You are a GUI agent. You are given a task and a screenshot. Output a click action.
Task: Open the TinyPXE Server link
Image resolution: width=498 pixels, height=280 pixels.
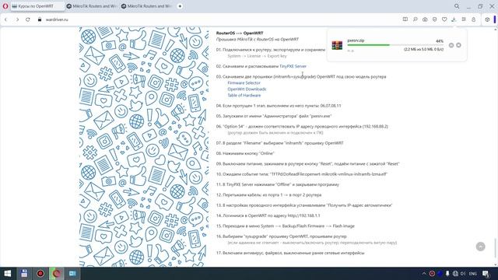pyautogui.click(x=293, y=66)
